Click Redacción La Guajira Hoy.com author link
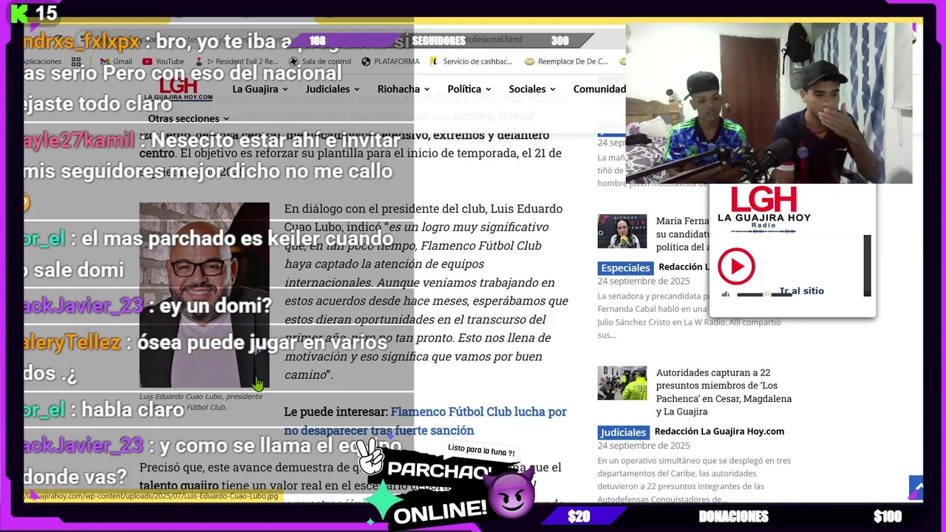The width and height of the screenshot is (946, 532). pos(719,432)
